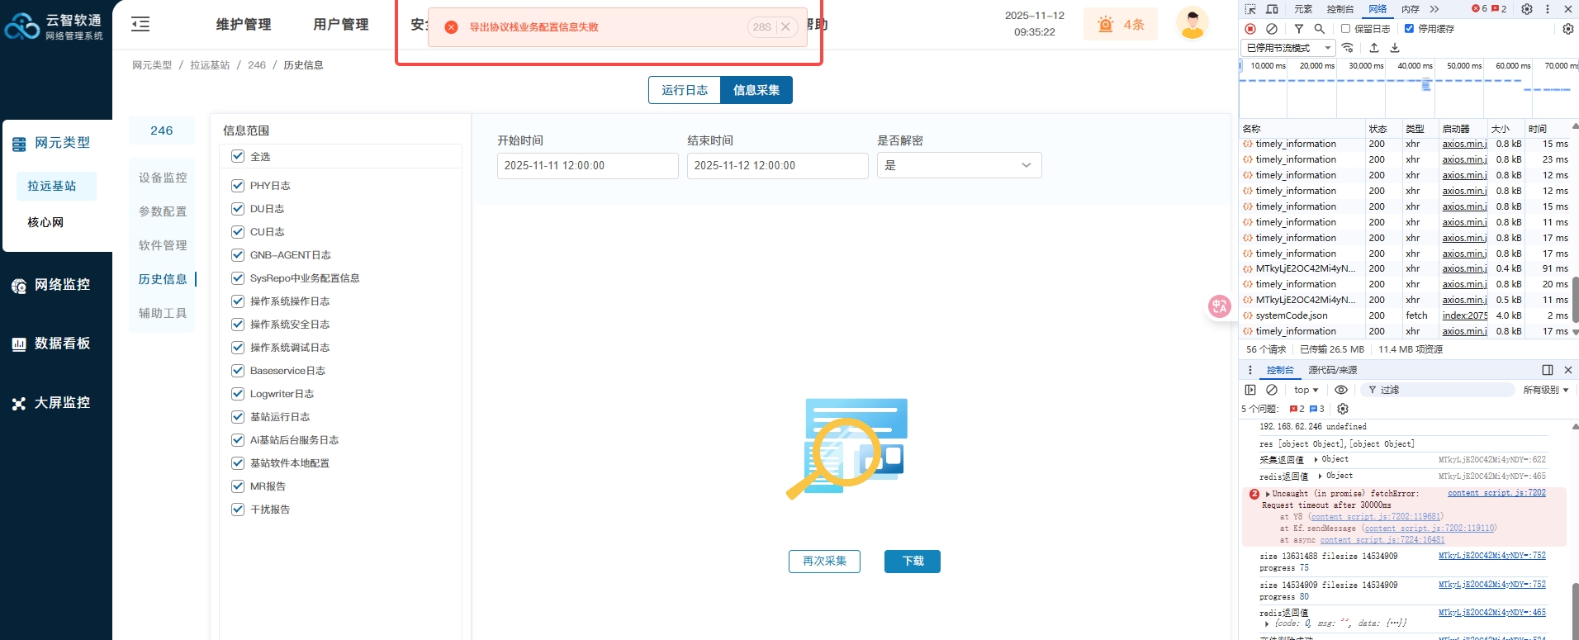The height and width of the screenshot is (640, 1579).
Task: Open DevTools network search magnifier
Action: 1320,29
